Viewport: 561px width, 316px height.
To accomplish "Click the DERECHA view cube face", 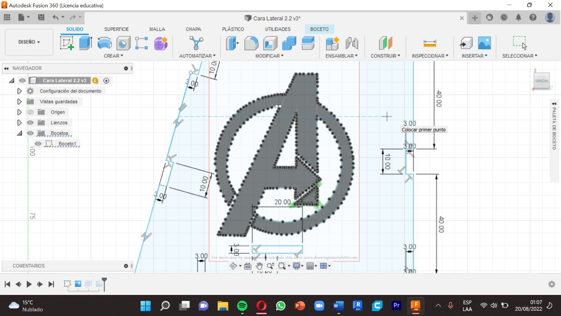I will coord(542,81).
